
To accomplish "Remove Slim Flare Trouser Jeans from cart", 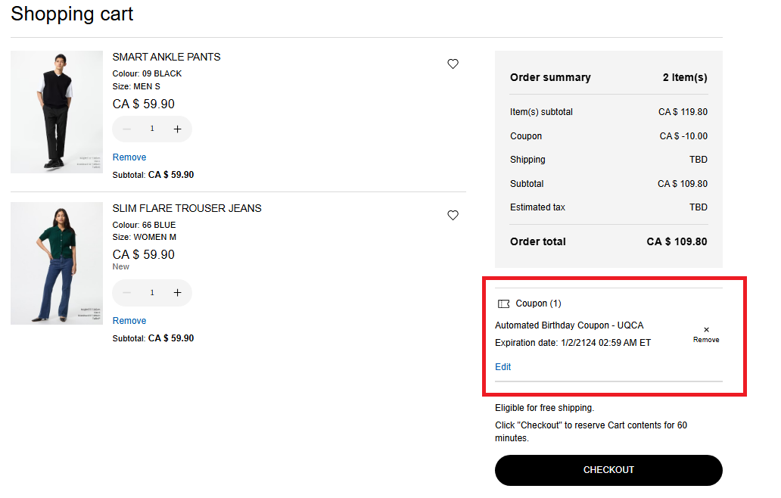I will coord(129,321).
